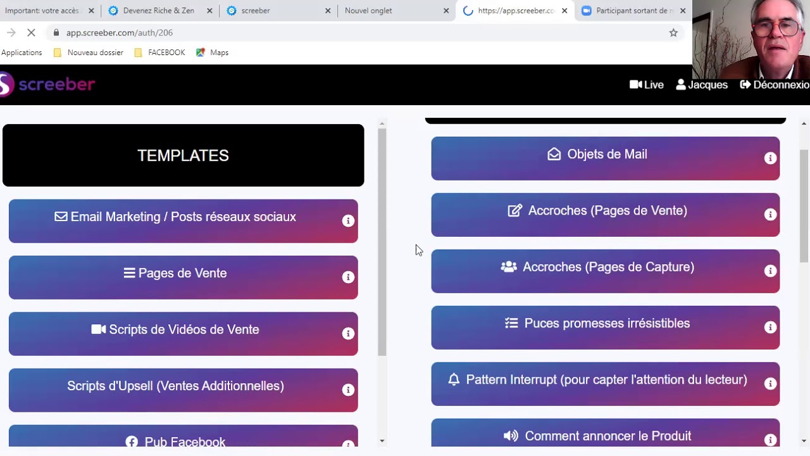
Task: Open info icon for Pages de Vente
Action: [348, 277]
